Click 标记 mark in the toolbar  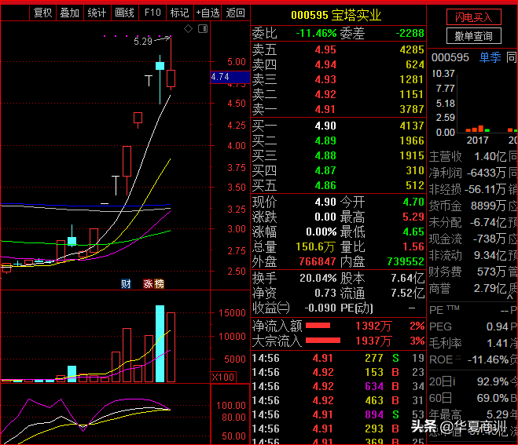click(180, 13)
